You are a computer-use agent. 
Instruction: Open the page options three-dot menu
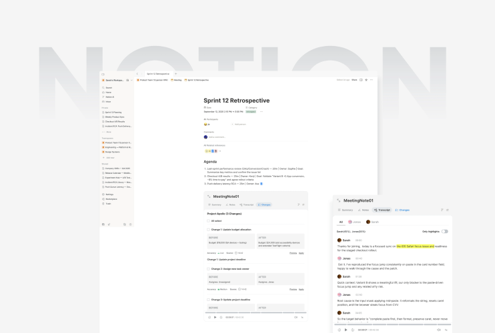click(x=372, y=80)
